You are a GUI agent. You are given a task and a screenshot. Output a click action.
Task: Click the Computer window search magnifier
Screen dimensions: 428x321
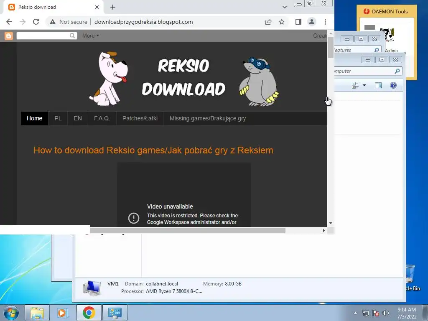(x=397, y=71)
